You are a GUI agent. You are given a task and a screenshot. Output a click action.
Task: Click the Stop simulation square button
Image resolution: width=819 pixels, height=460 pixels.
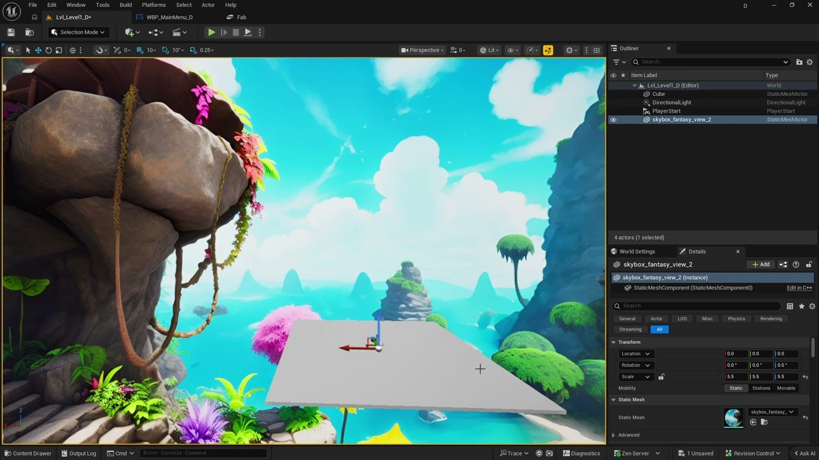click(x=235, y=32)
